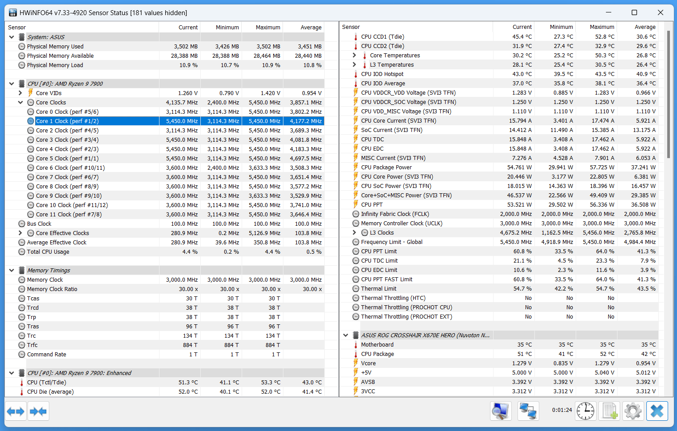The height and width of the screenshot is (431, 677).
Task: Click the Thermal Limit gauge icon
Action: (x=356, y=289)
